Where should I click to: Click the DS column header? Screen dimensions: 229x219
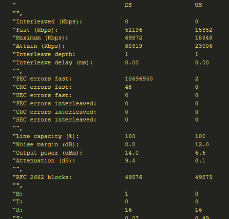(x=128, y=5)
